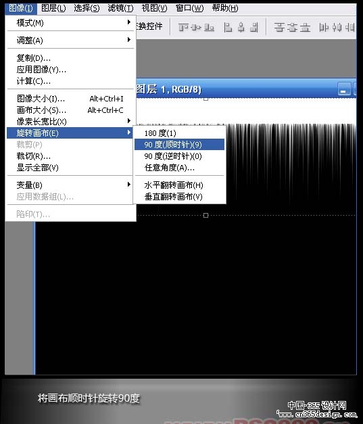Click the align vertical centers icon
Image resolution: width=363 pixels, height=424 pixels.
pyautogui.click(x=196, y=27)
